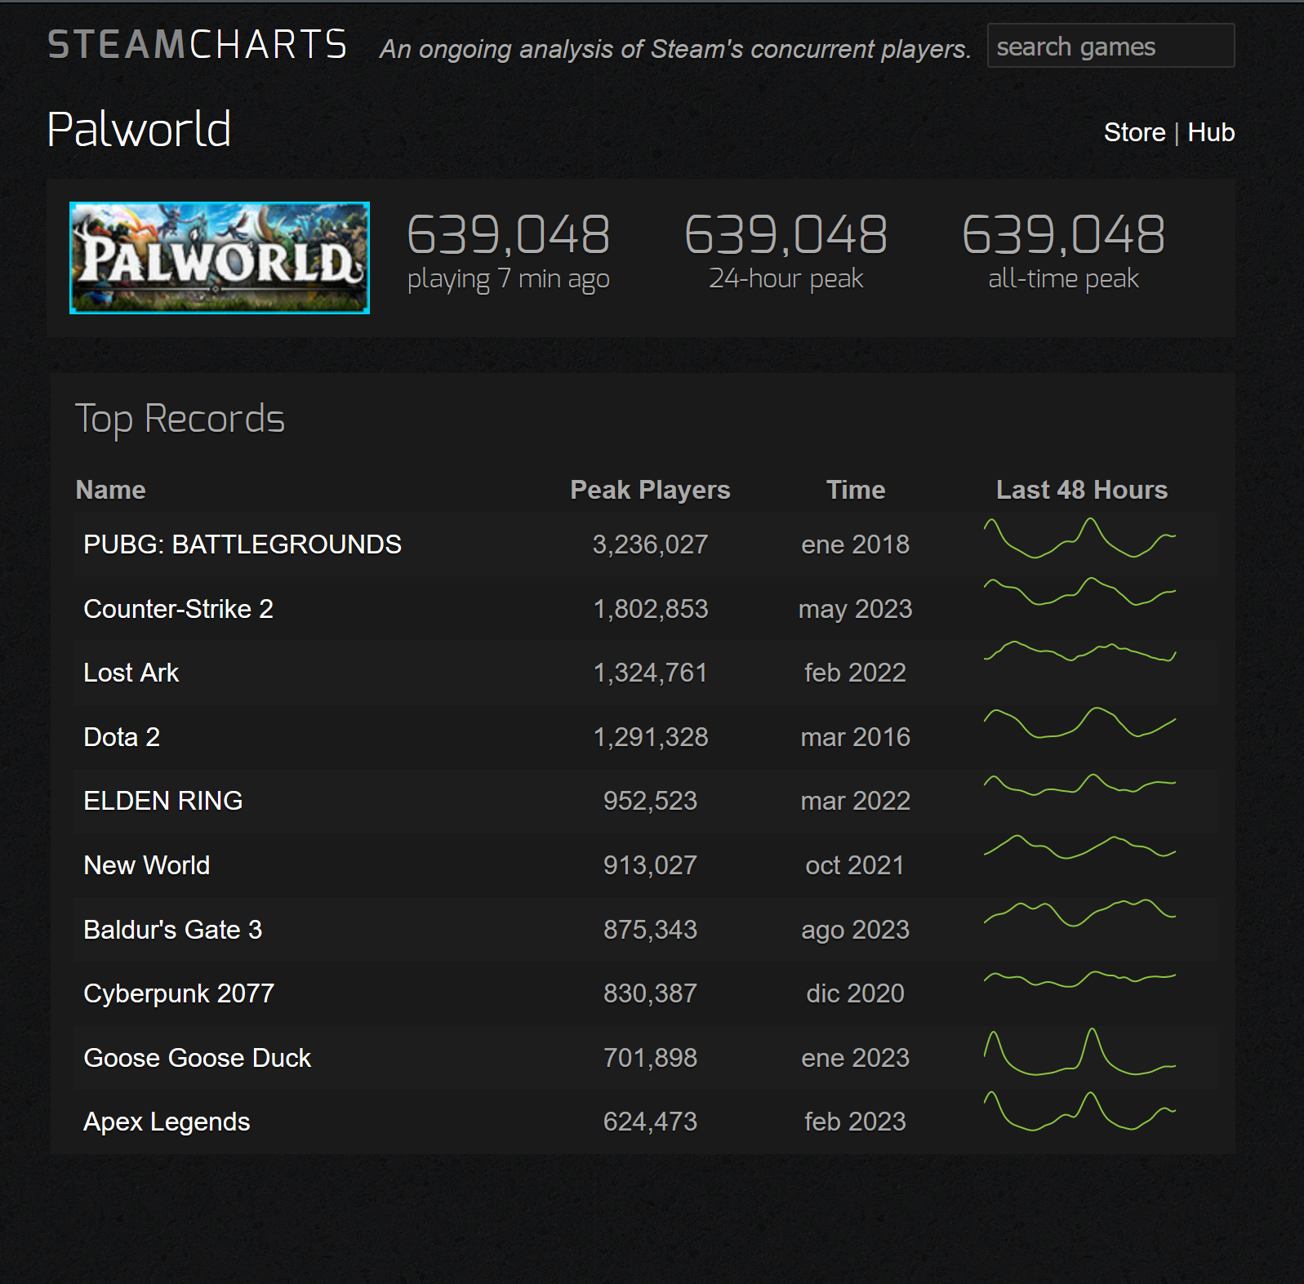Click the peak value 3,236,027
The image size is (1304, 1284).
pyautogui.click(x=650, y=544)
